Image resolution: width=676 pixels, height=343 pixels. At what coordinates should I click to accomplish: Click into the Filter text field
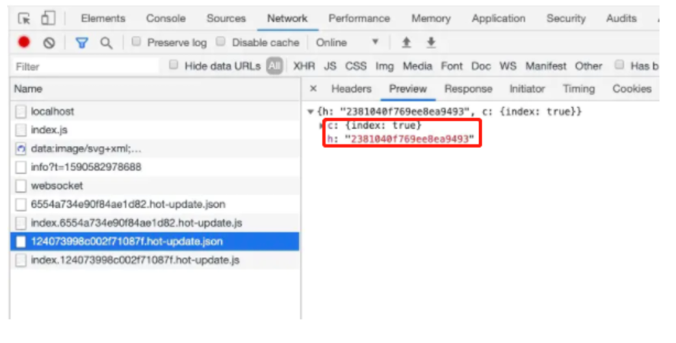pos(86,66)
